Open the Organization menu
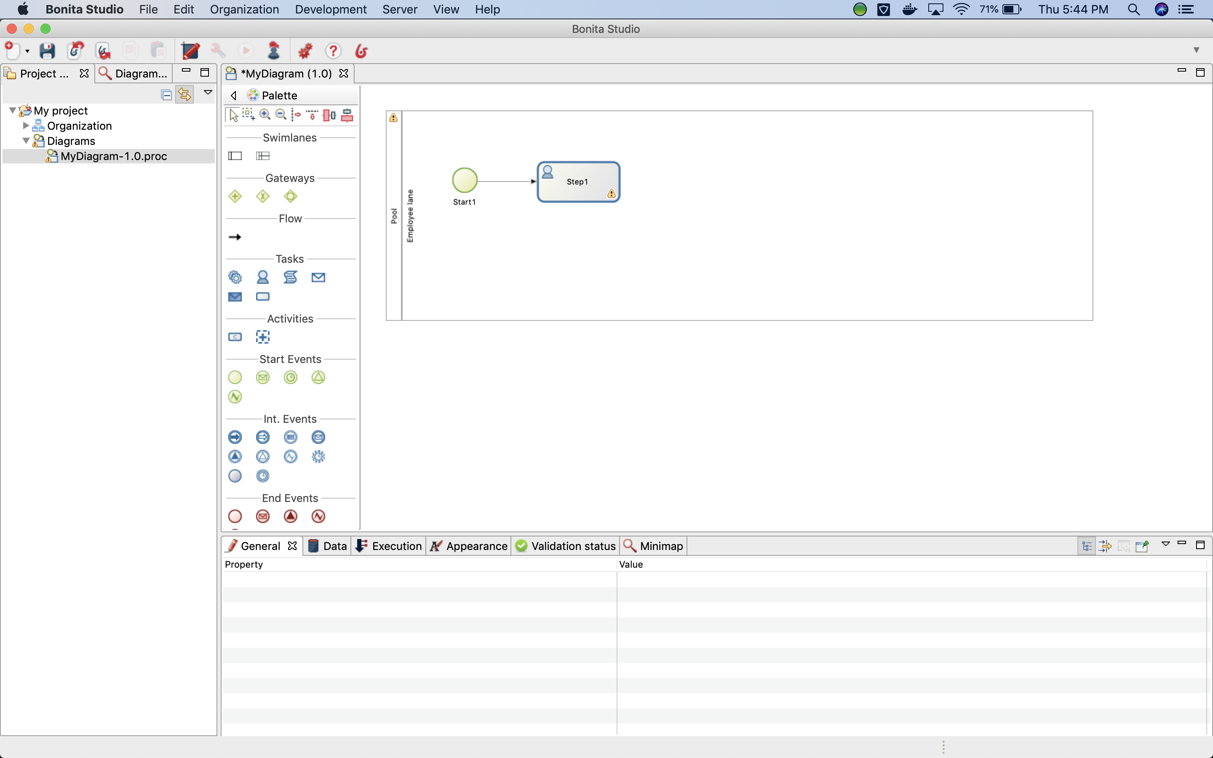 pos(245,10)
